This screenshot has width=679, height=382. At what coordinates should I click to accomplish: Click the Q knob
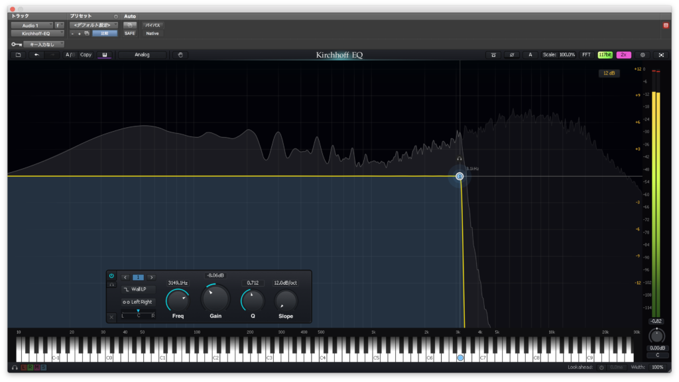pyautogui.click(x=253, y=301)
